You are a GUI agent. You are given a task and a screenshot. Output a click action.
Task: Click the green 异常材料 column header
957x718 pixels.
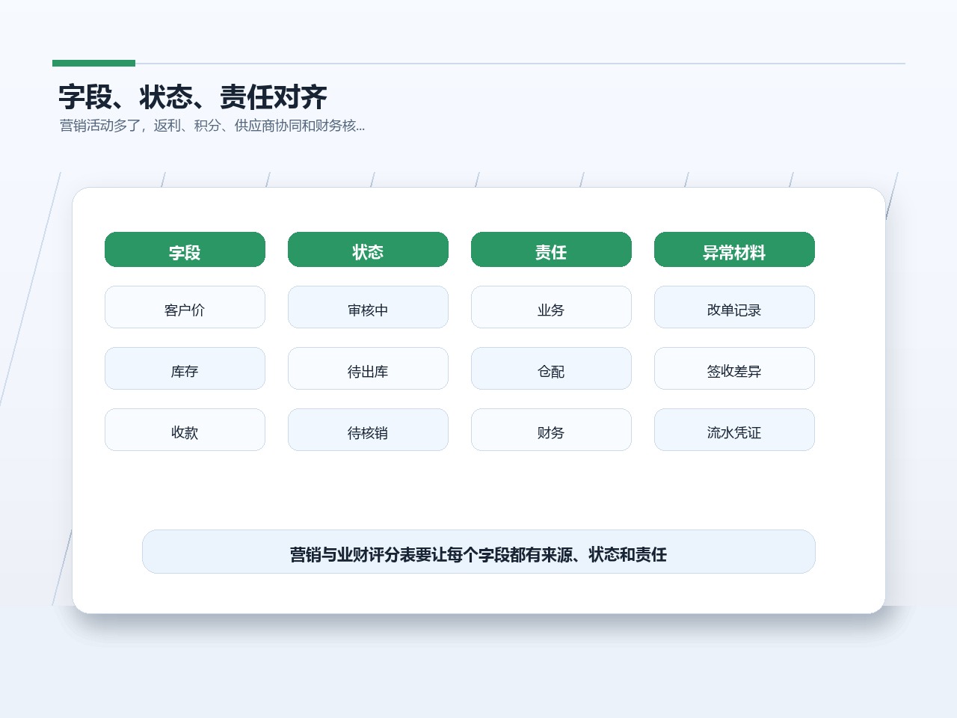pos(734,250)
